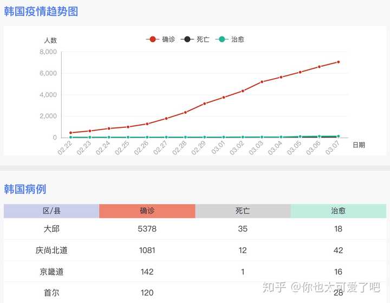Select the 大邱 row label

pyautogui.click(x=51, y=229)
